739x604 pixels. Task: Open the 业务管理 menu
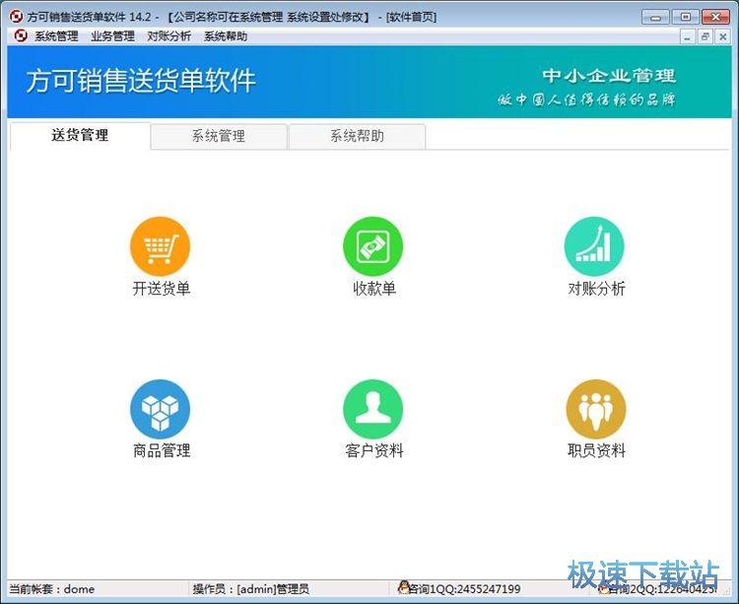coord(112,36)
